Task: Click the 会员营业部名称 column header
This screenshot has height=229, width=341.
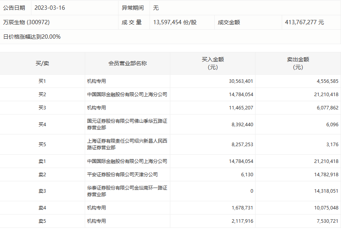Action: coord(128,63)
